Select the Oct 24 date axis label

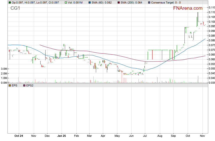click(x=19, y=136)
